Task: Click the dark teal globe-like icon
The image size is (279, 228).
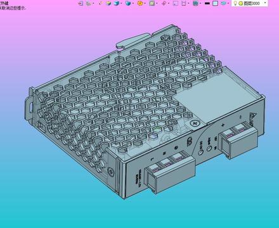Action: (196, 3)
